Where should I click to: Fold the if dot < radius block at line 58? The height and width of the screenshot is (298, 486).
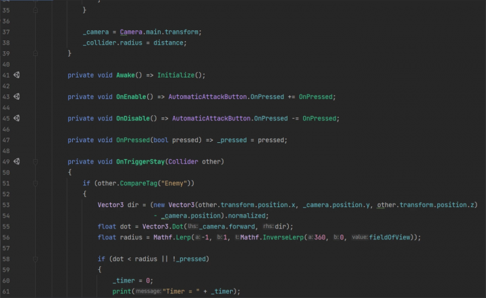[35, 259]
